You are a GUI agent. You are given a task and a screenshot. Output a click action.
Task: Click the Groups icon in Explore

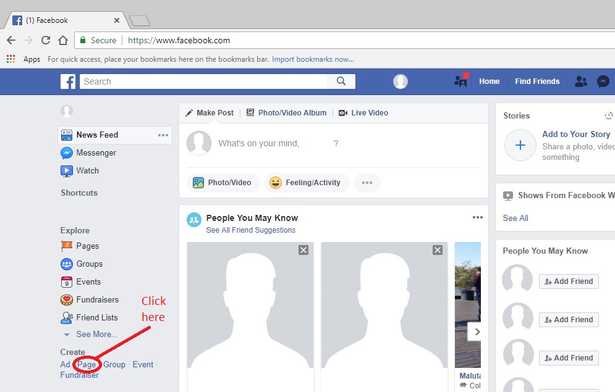coord(67,264)
